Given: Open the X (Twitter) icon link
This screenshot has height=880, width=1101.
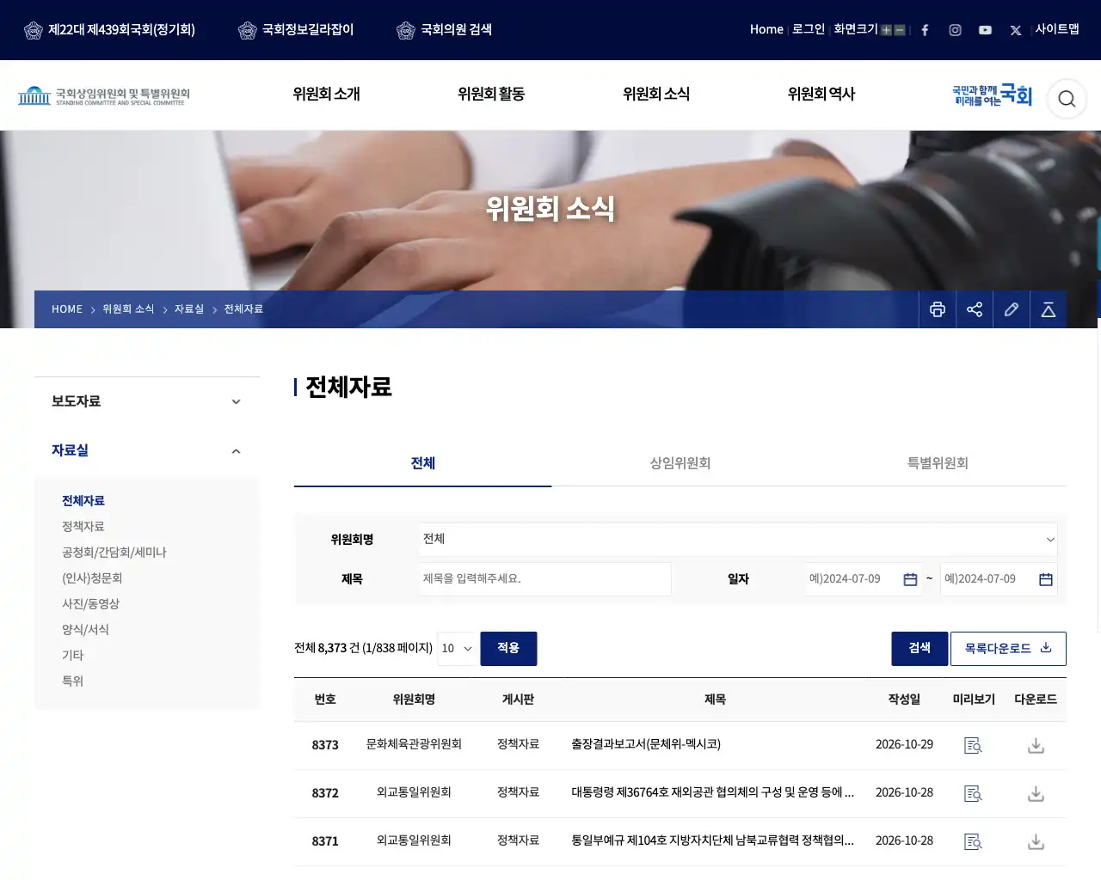Looking at the screenshot, I should (x=1016, y=30).
